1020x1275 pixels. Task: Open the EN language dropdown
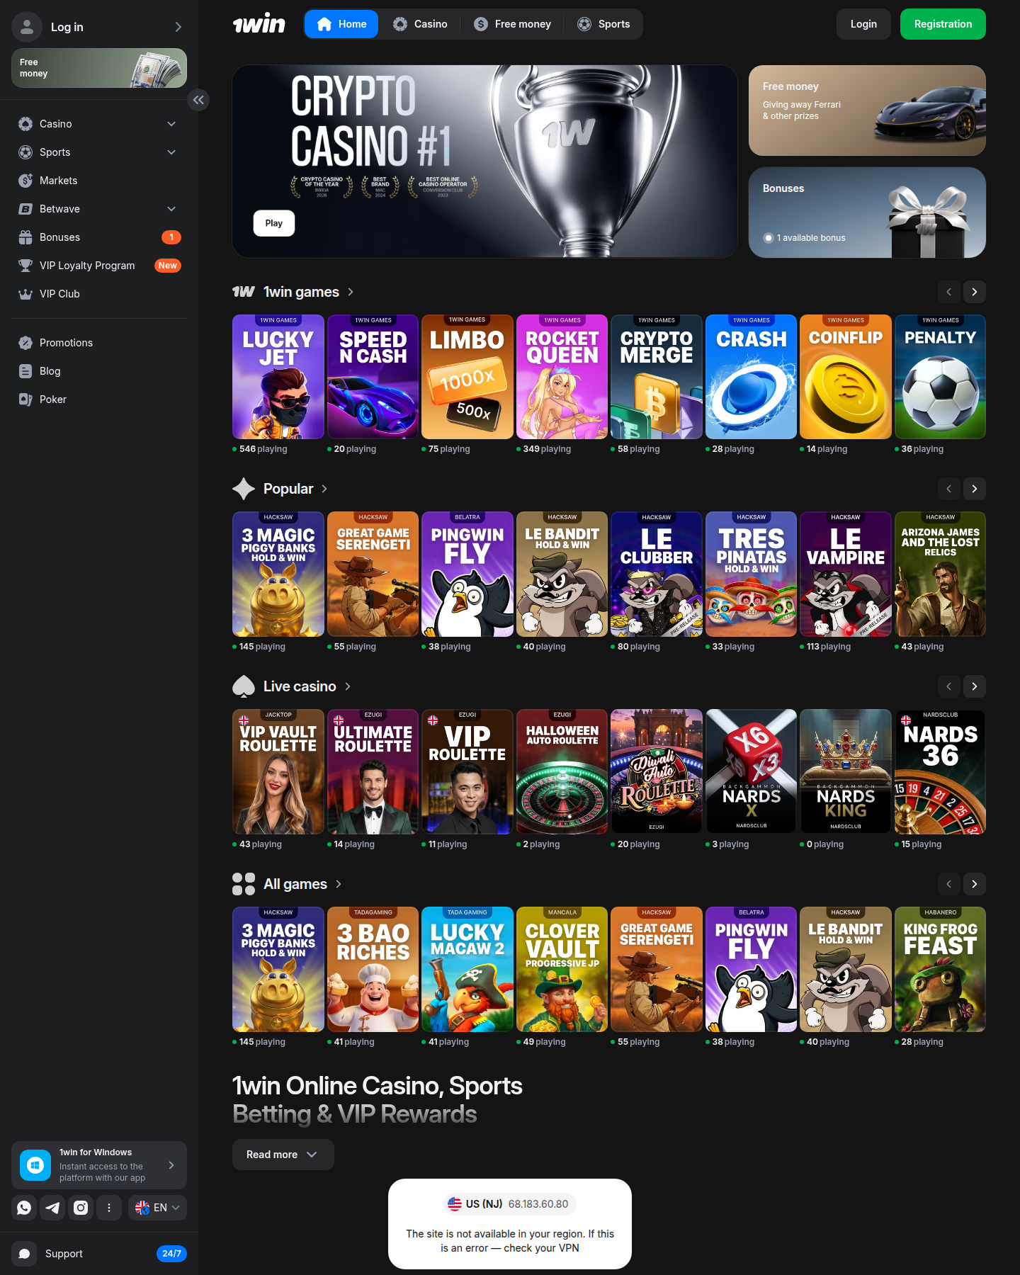157,1208
